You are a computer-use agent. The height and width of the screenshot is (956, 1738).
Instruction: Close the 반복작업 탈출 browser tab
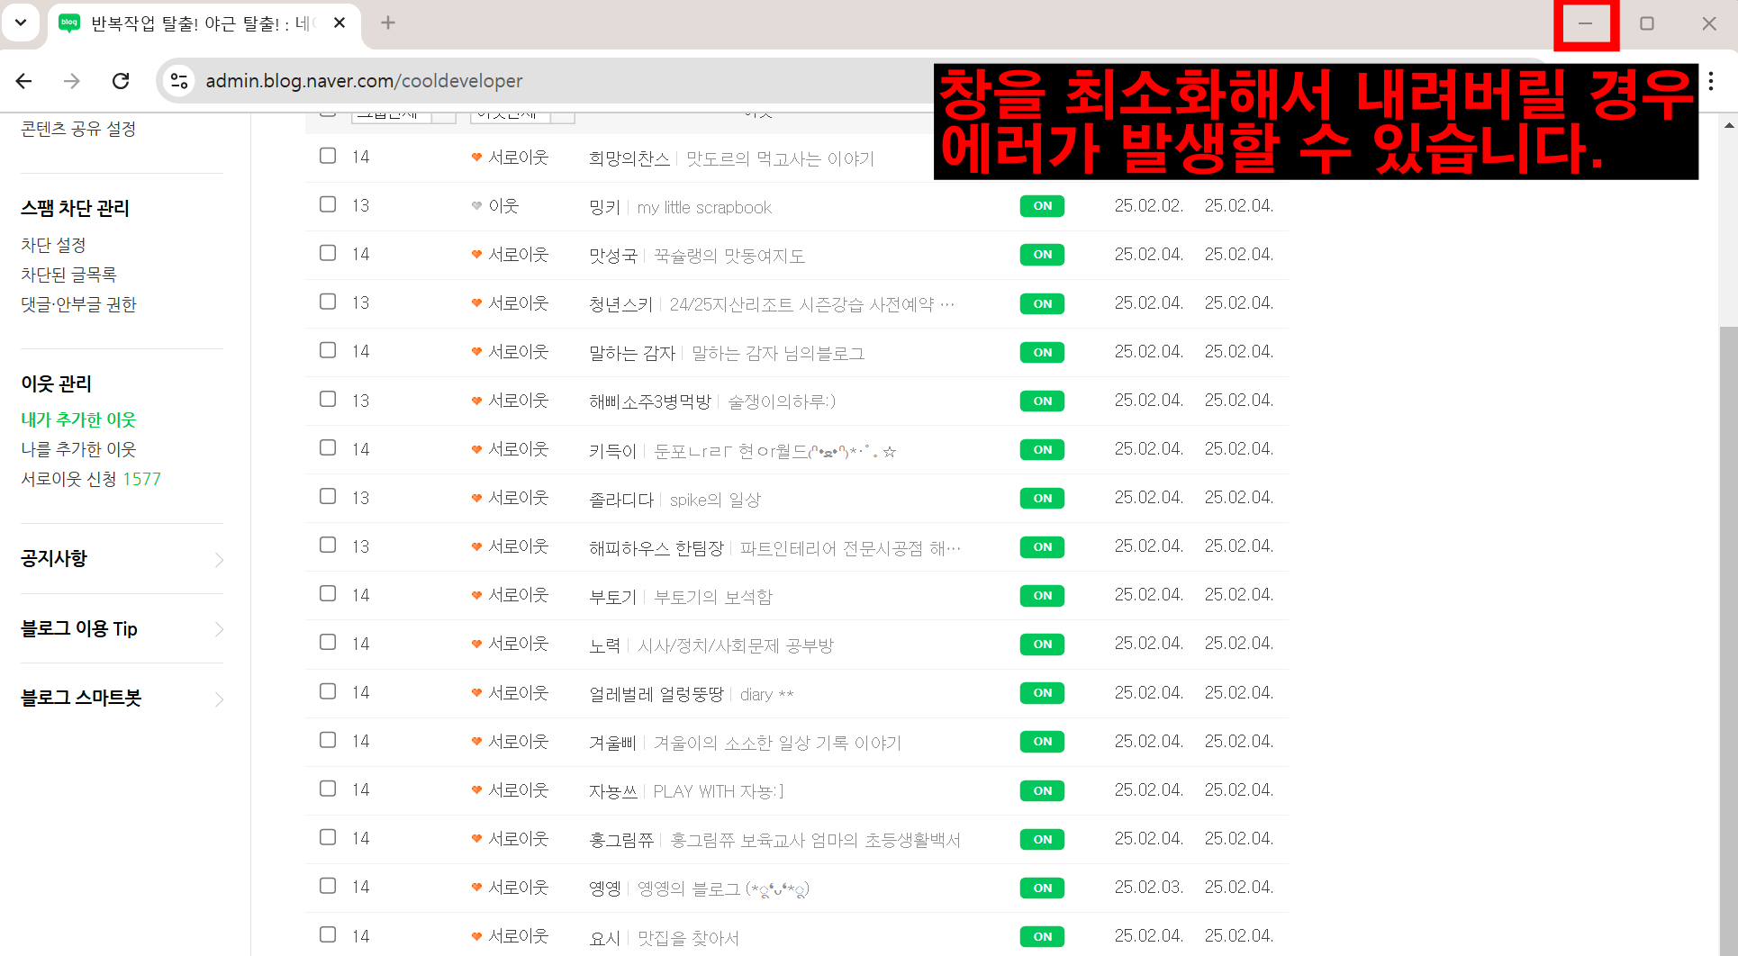[339, 23]
